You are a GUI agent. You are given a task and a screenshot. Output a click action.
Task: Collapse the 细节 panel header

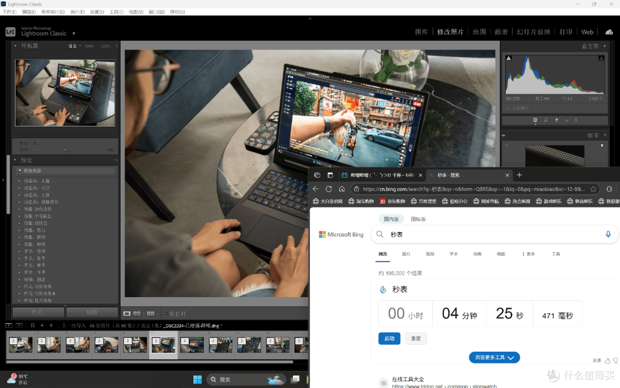pos(604,136)
